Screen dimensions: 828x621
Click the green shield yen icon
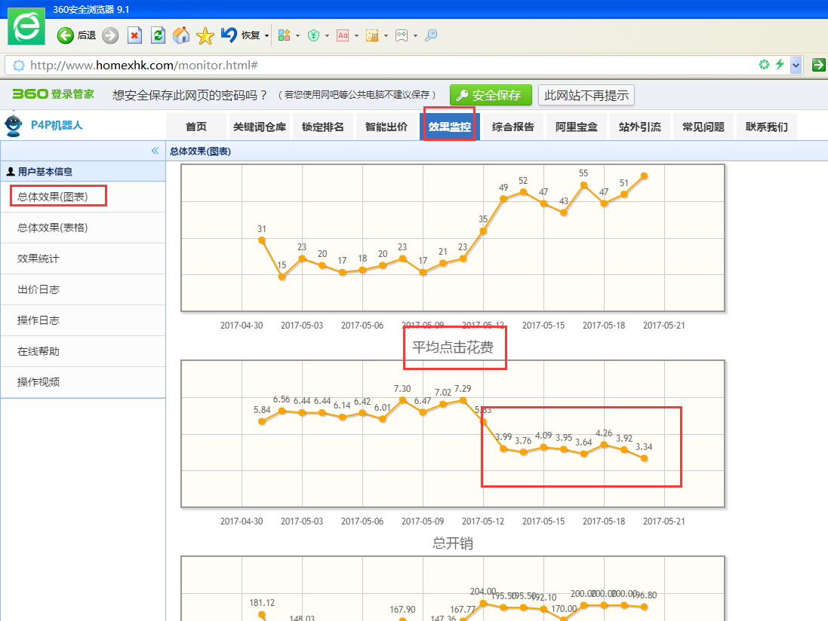pyautogui.click(x=314, y=35)
